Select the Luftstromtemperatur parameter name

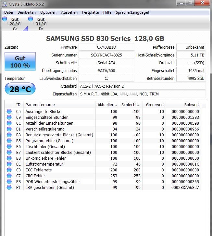tap(44, 164)
